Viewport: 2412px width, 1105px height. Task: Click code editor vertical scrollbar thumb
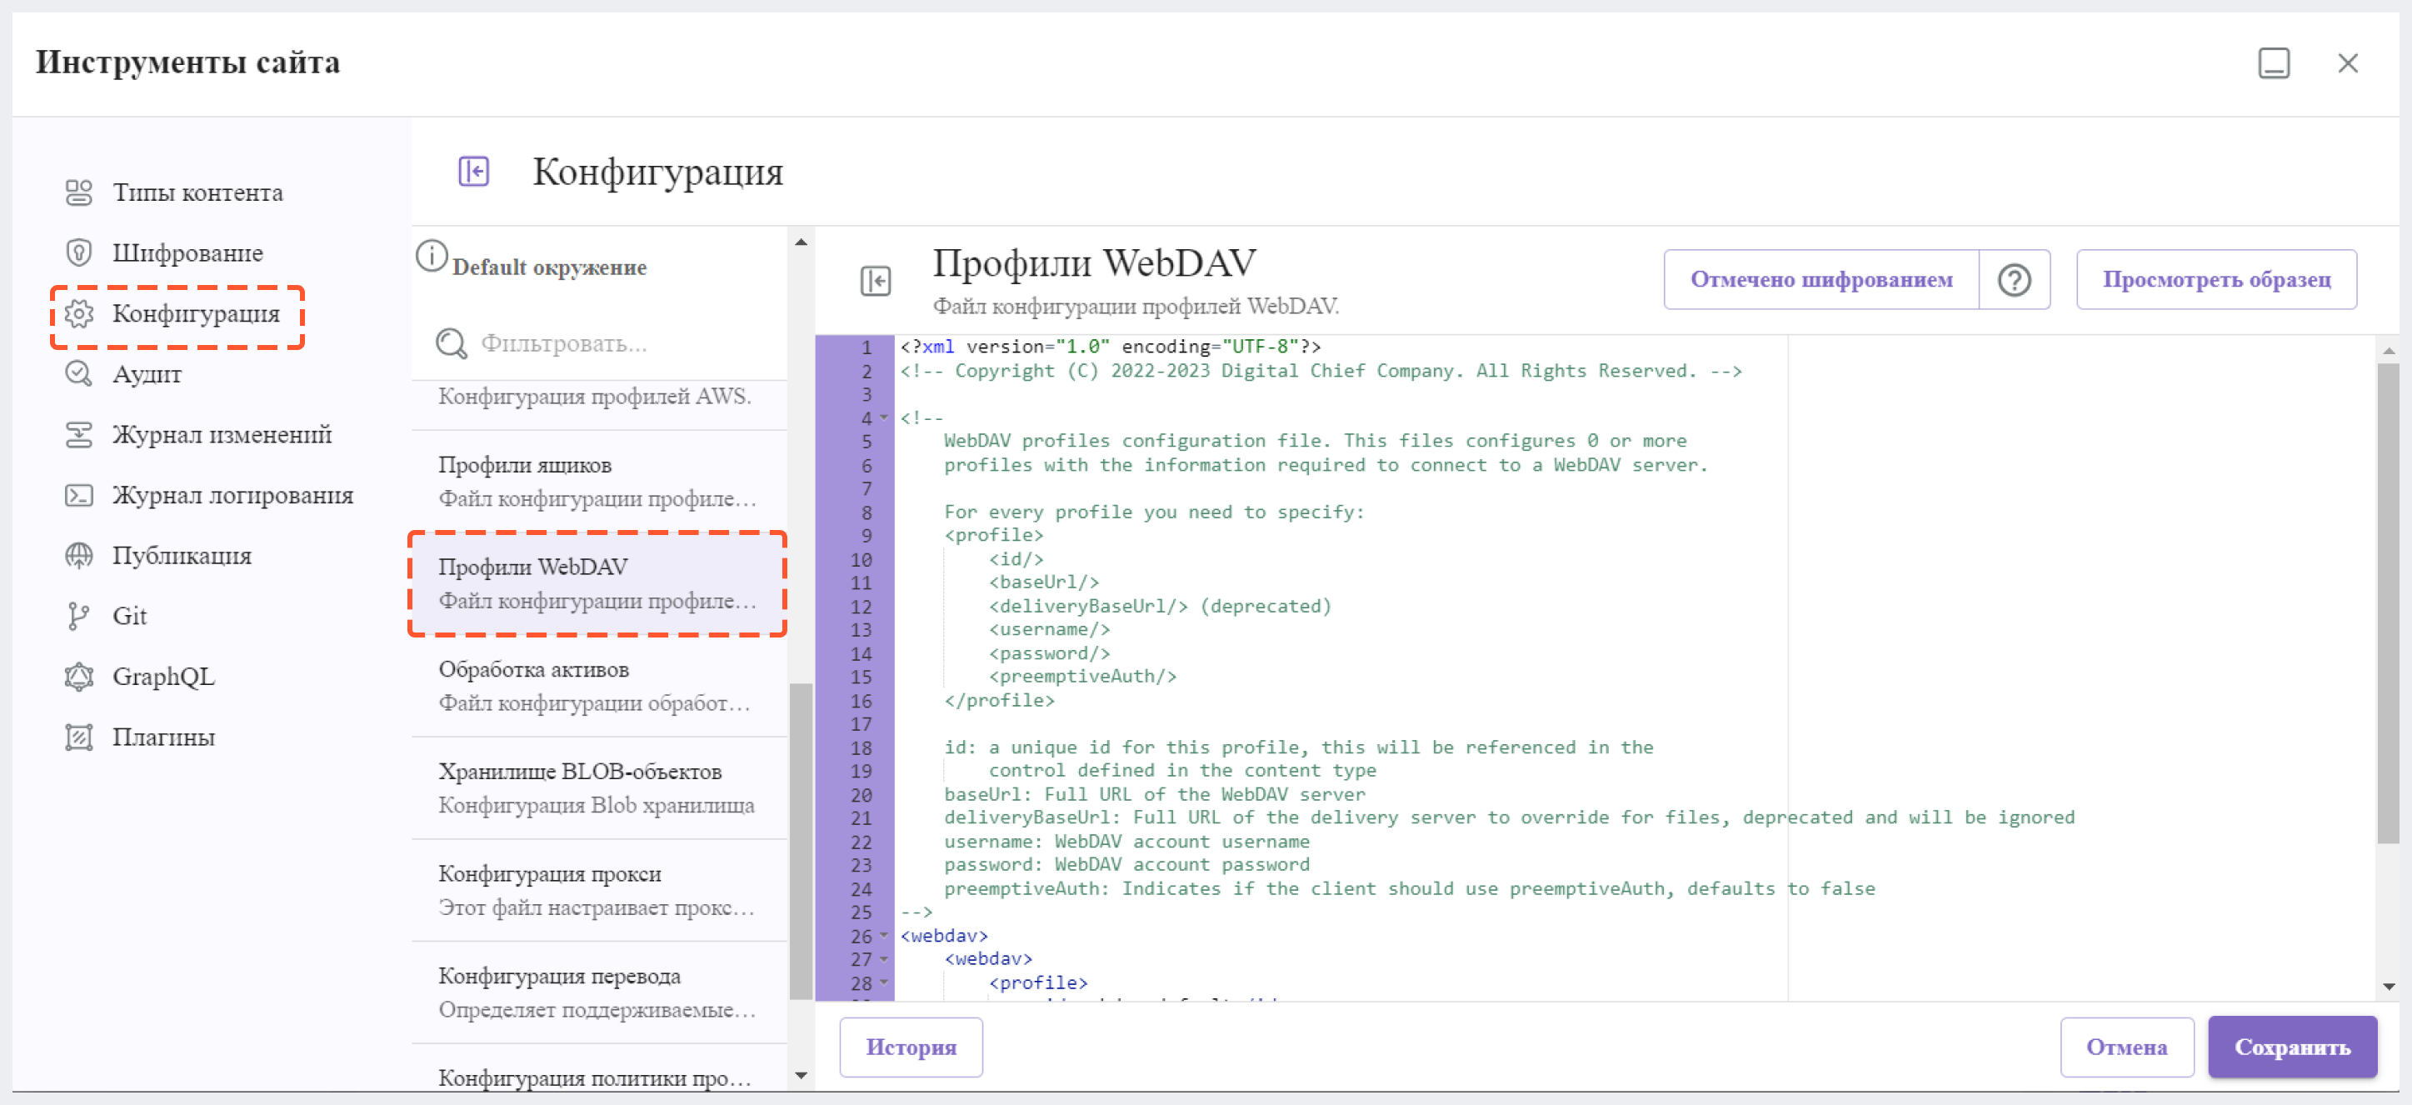[2389, 604]
